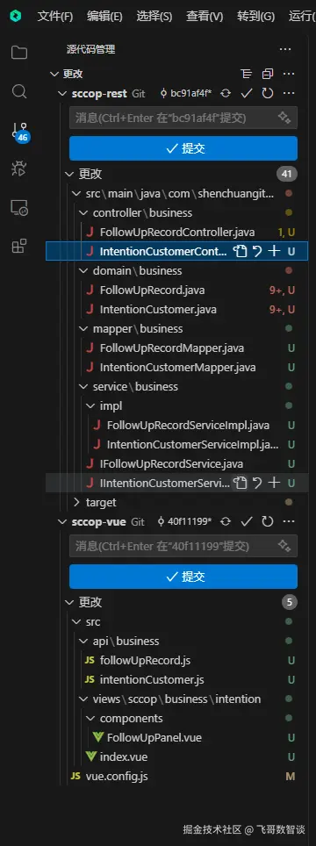Click the 提交 button for sccop-vue
316x846 pixels.
[183, 577]
